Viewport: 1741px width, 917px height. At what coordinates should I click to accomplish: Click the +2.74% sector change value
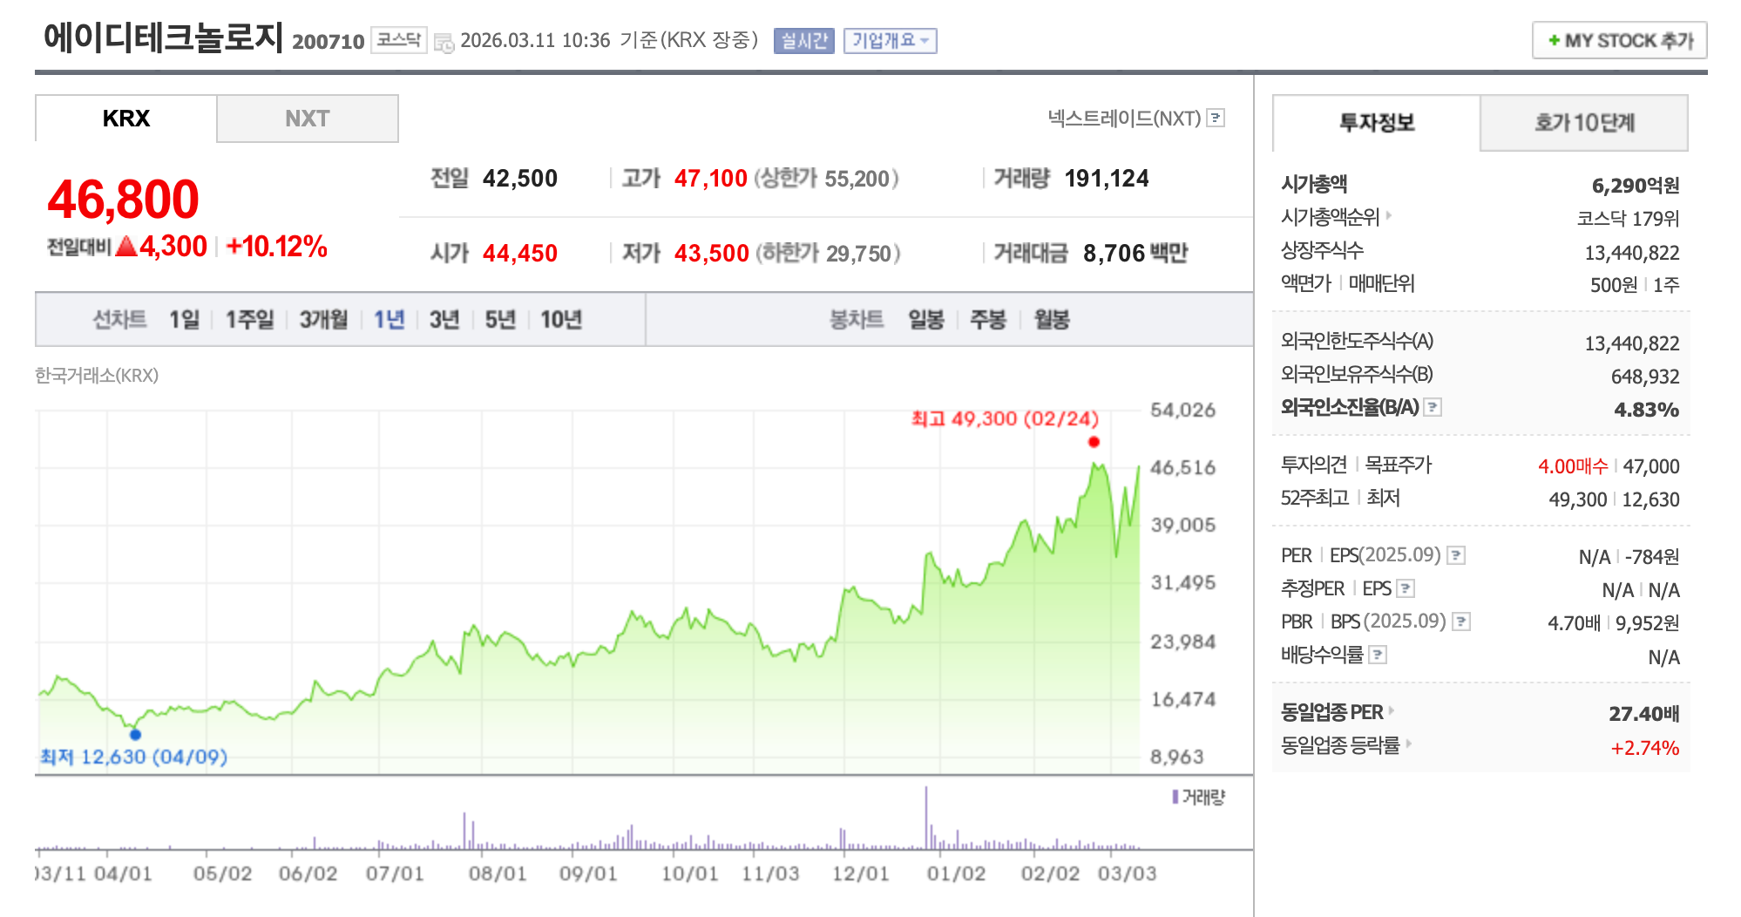1645,748
